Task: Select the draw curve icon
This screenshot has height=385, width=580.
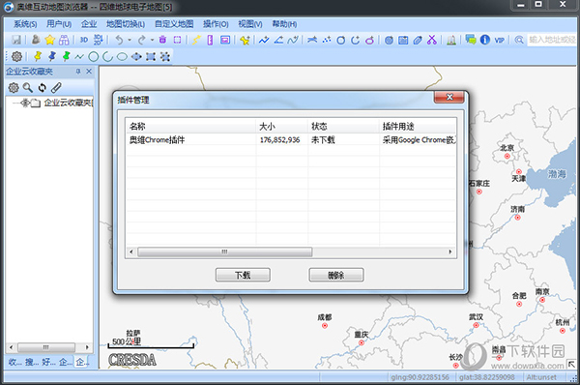Action: [293, 40]
